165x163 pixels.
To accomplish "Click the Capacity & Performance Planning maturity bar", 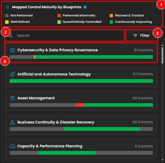I will click(81, 153).
